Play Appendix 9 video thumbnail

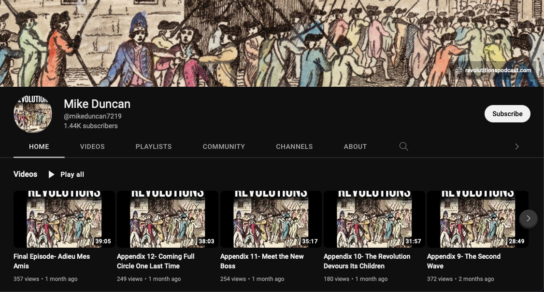click(x=478, y=219)
